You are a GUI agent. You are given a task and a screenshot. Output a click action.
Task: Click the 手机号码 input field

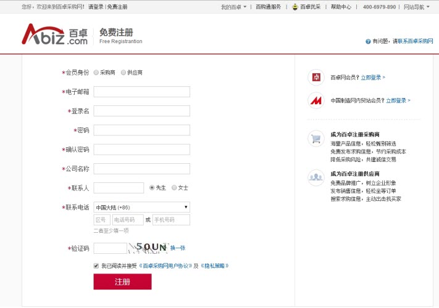[x=171, y=220]
